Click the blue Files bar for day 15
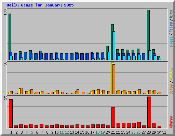The width and height of the screenshot is (175, 136). pyautogui.click(x=82, y=57)
